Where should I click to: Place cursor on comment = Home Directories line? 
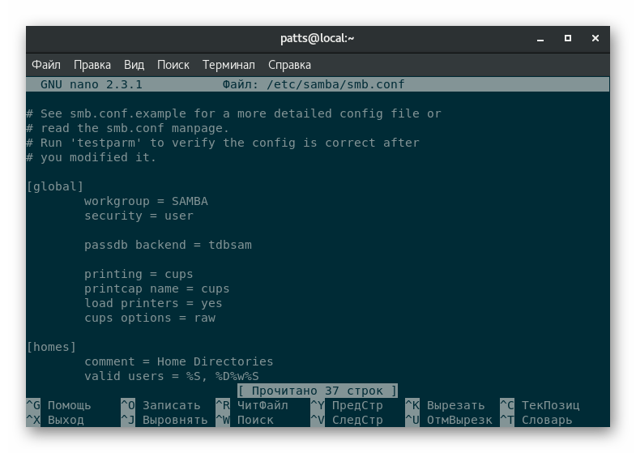179,361
